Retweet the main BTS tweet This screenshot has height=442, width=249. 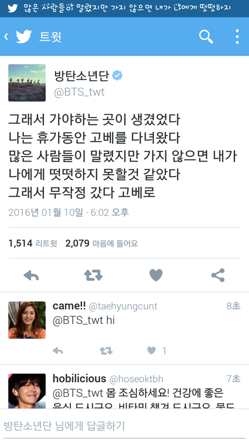point(93,275)
